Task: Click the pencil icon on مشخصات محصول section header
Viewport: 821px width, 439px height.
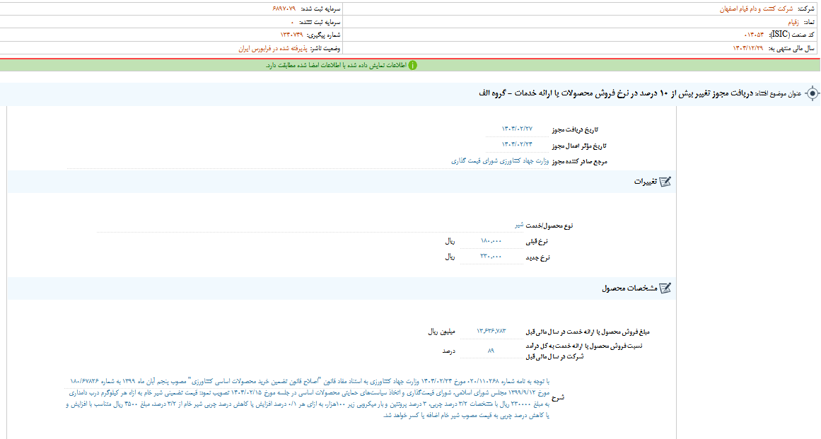Action: 664,288
